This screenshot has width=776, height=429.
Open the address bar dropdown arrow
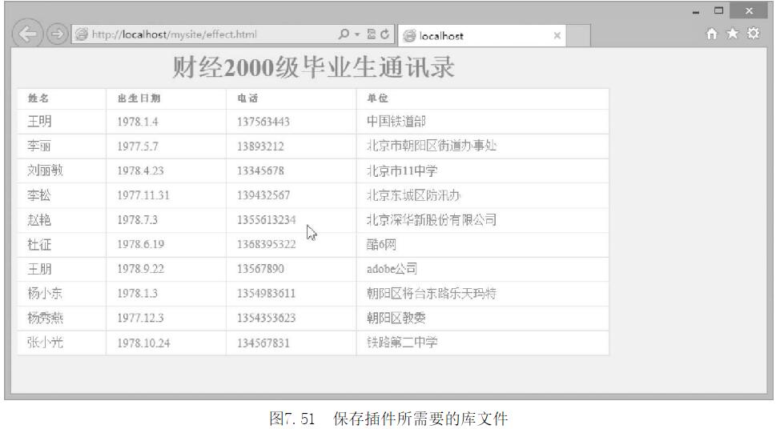click(355, 35)
